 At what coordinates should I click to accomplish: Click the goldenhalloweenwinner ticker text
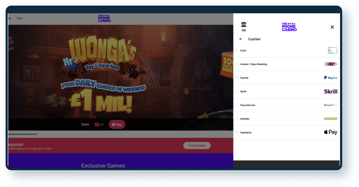coord(22,134)
